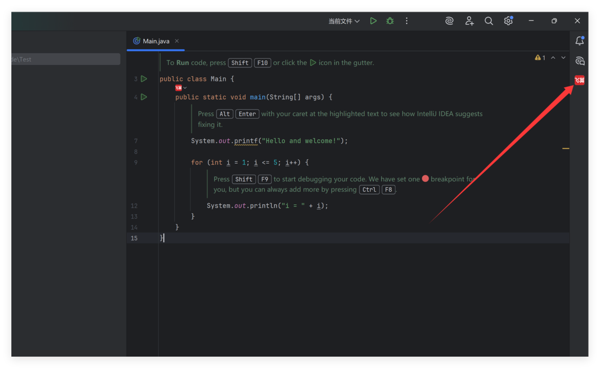Select the Main.java editor tab

coord(156,41)
